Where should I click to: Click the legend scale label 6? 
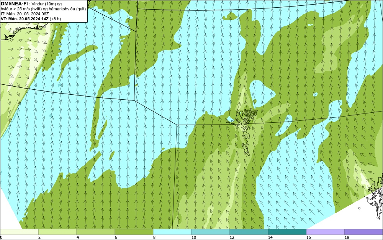(x=116, y=237)
